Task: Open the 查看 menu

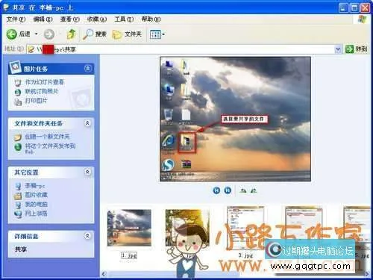Action: 69,19
